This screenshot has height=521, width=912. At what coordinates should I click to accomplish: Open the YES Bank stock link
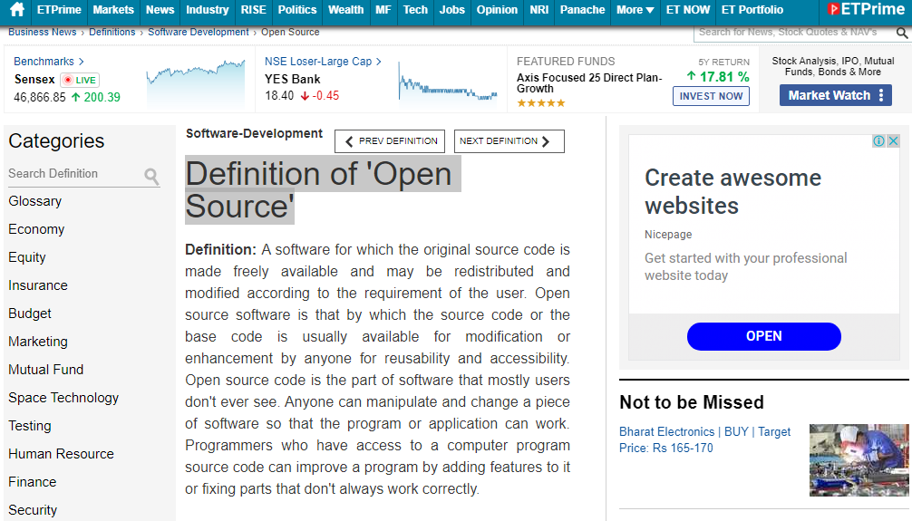coord(293,79)
